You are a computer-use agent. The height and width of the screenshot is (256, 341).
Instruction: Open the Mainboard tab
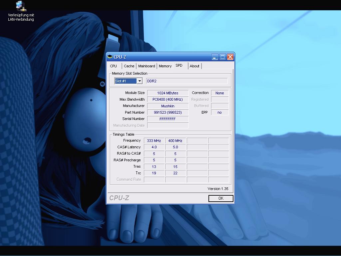coord(147,66)
